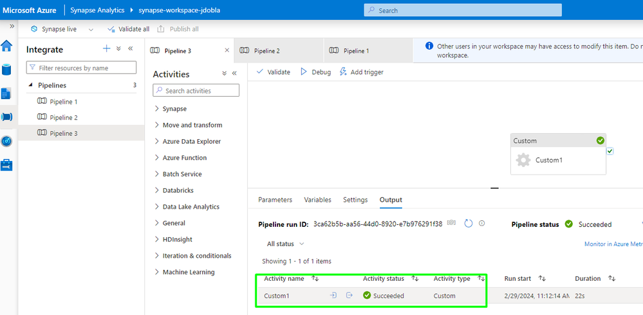Sort by Duration column
This screenshot has width=643, height=315.
612,278
